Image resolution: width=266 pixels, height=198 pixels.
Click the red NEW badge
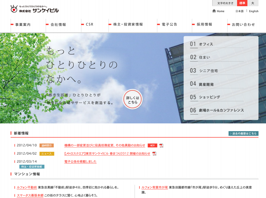[x=152, y=146]
